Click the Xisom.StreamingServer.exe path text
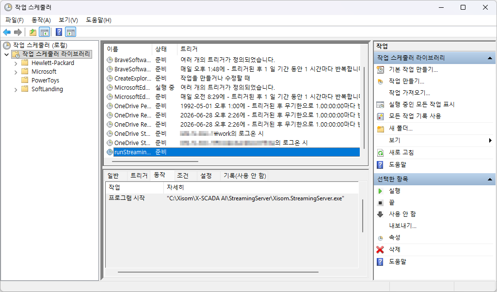The width and height of the screenshot is (497, 292). [x=256, y=198]
